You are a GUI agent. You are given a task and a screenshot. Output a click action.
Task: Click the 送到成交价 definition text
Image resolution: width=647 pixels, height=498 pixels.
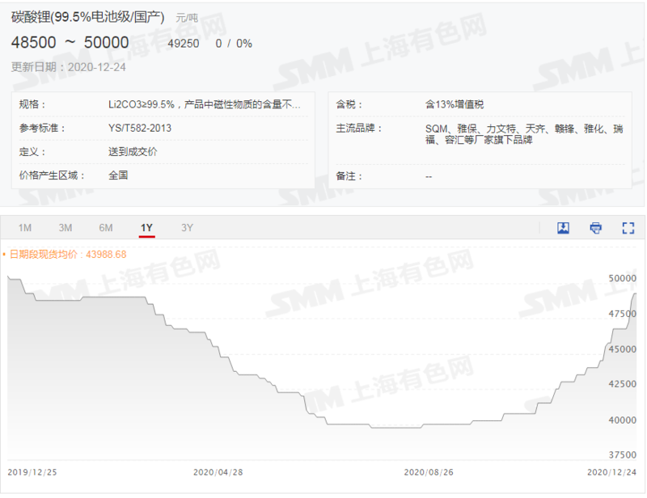pos(132,152)
